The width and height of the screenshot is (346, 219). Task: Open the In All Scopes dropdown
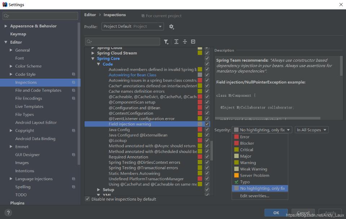(x=312, y=130)
